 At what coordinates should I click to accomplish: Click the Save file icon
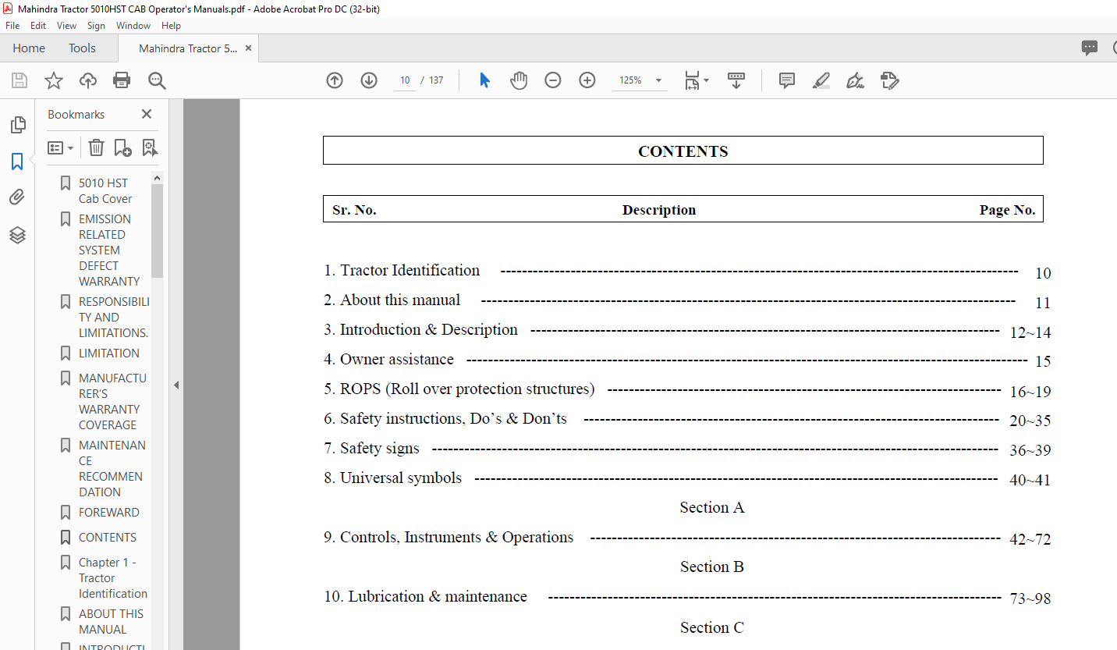tap(20, 80)
